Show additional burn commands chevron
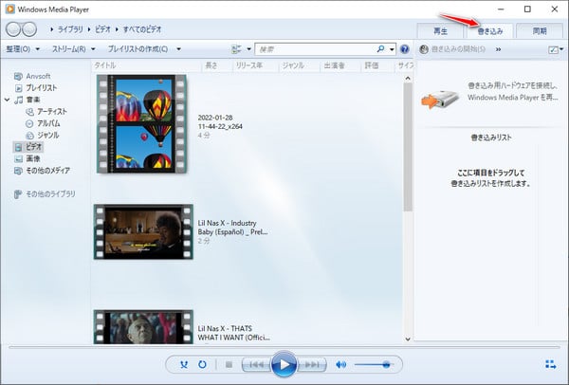This screenshot has width=569, height=385. [498, 49]
